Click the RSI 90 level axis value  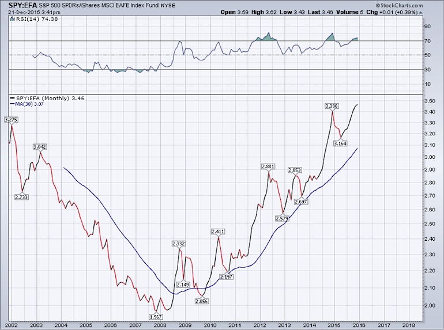[428, 26]
